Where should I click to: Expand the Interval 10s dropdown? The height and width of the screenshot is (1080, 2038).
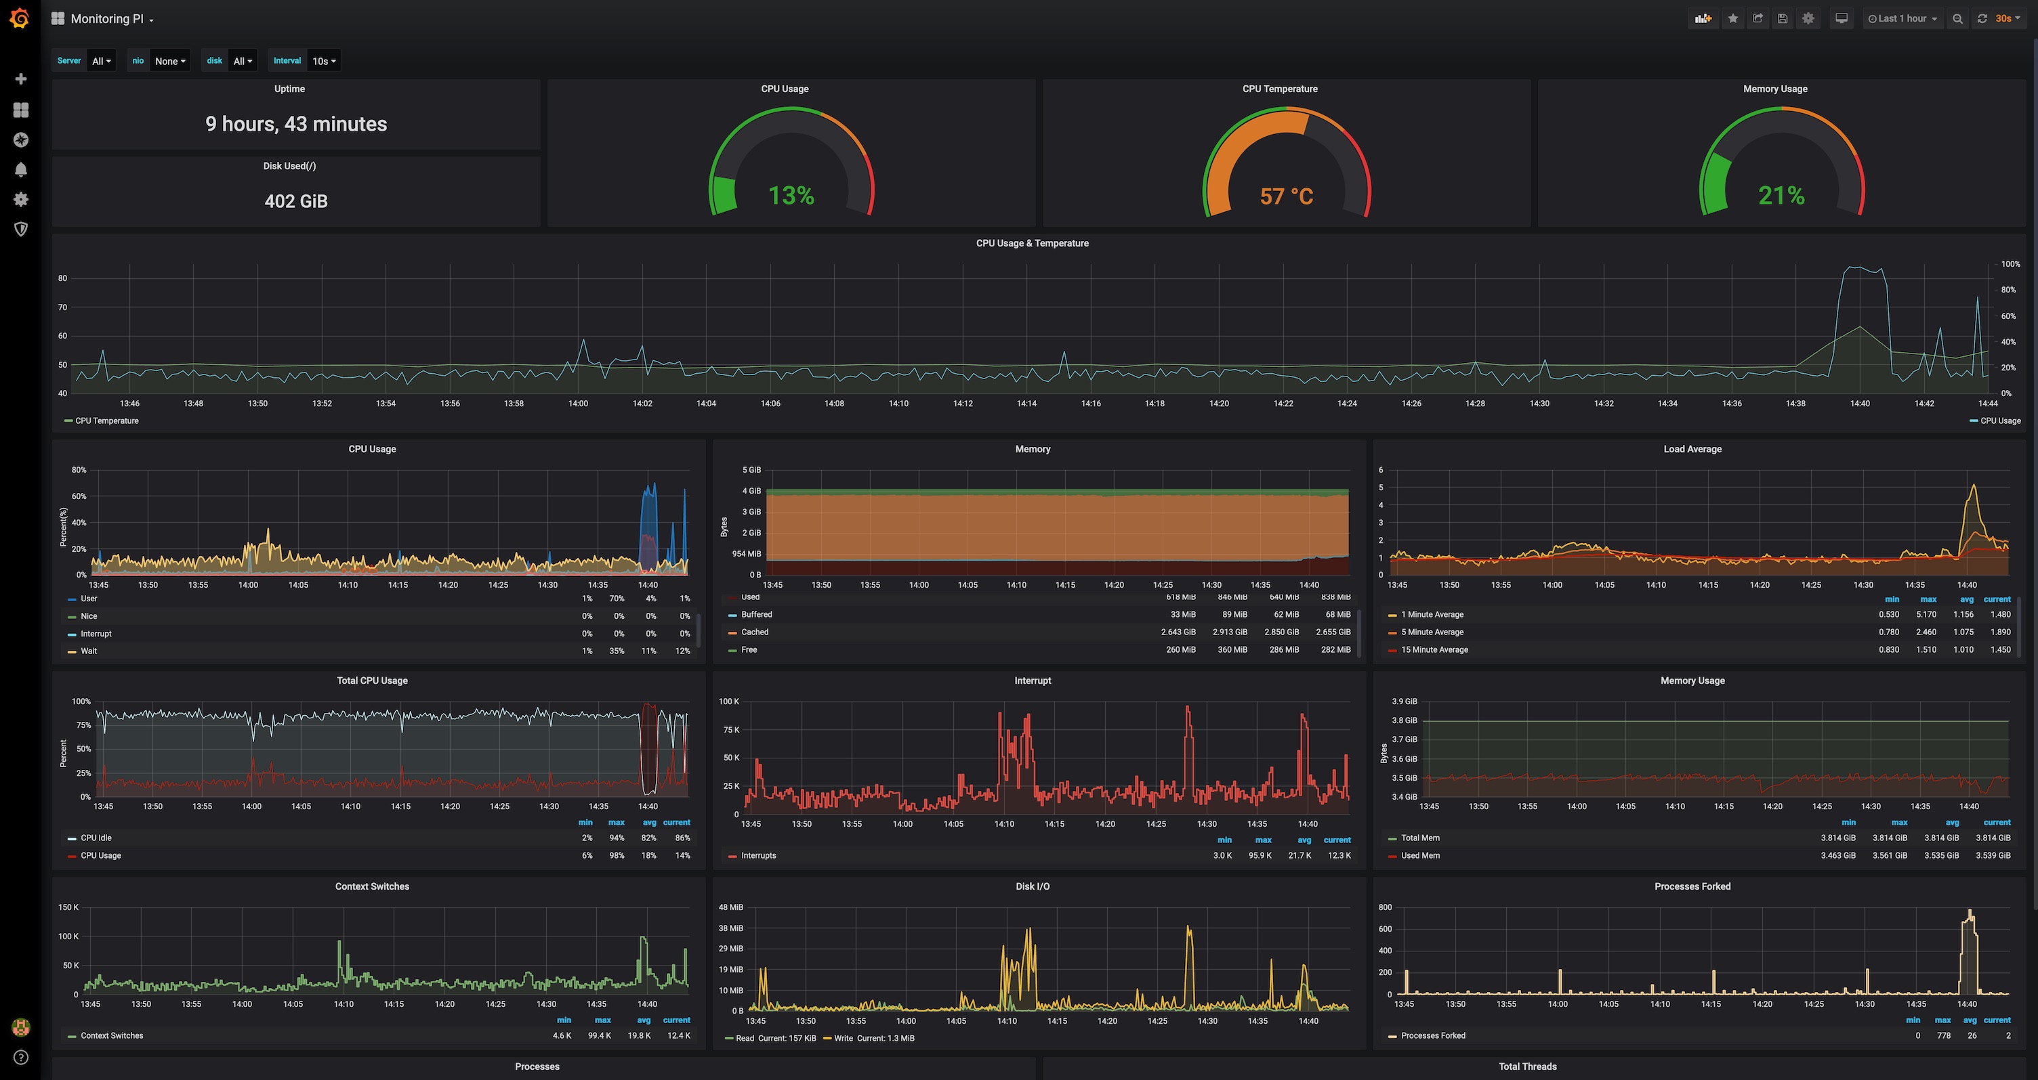coord(324,61)
